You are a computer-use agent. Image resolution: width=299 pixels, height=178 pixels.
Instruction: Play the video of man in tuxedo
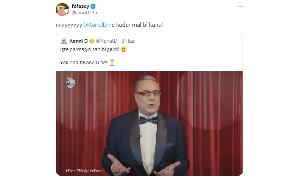[x=149, y=124]
